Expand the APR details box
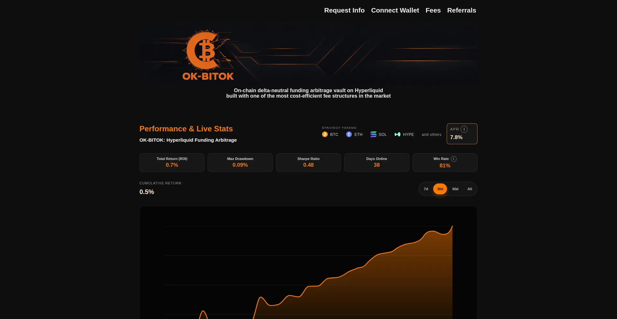The image size is (617, 319). (x=462, y=134)
